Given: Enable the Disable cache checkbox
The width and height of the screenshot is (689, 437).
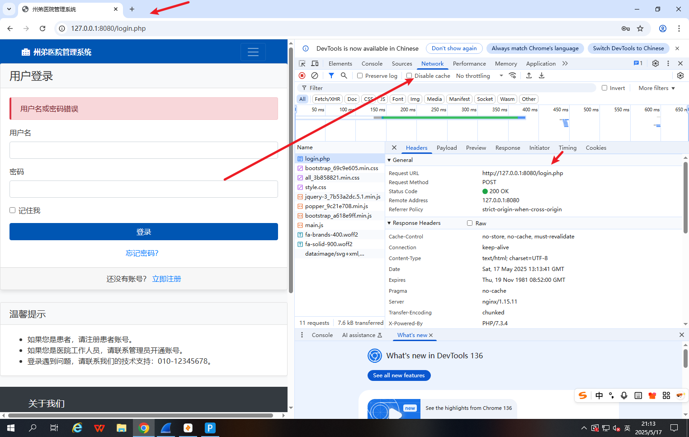Looking at the screenshot, I should click(409, 76).
